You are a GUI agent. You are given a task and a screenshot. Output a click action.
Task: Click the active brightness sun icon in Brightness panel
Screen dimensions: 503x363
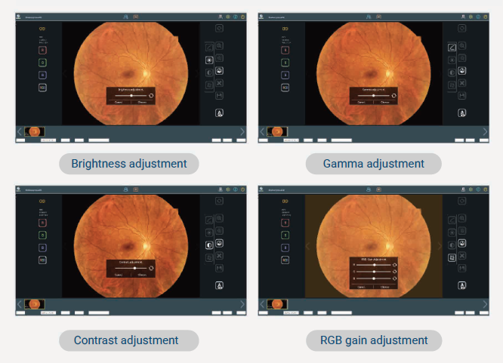pos(209,60)
